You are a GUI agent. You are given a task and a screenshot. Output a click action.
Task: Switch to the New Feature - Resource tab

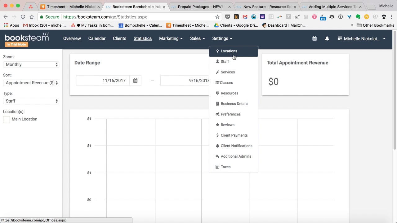(x=266, y=7)
